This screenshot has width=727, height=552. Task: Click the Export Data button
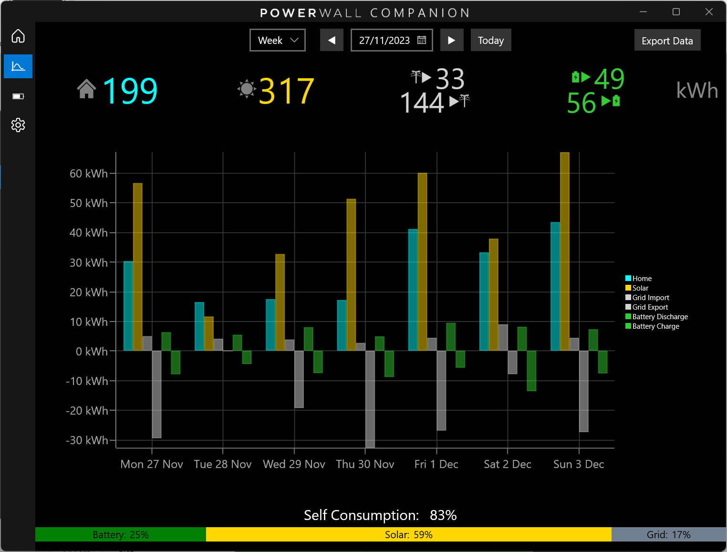(x=667, y=40)
